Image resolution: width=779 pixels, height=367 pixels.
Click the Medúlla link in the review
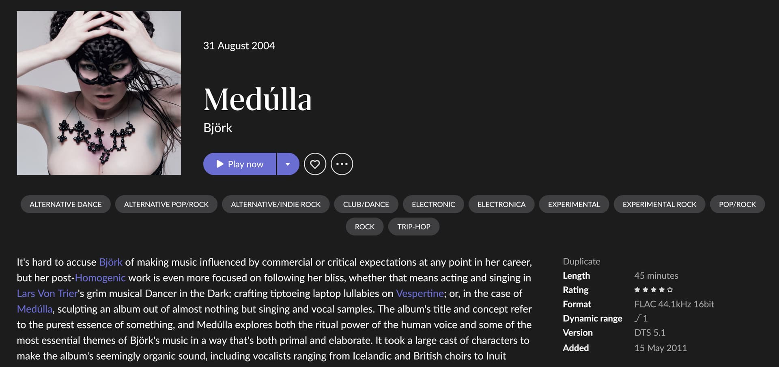pyautogui.click(x=34, y=309)
